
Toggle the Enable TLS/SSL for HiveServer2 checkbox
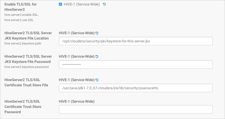click(x=61, y=4)
